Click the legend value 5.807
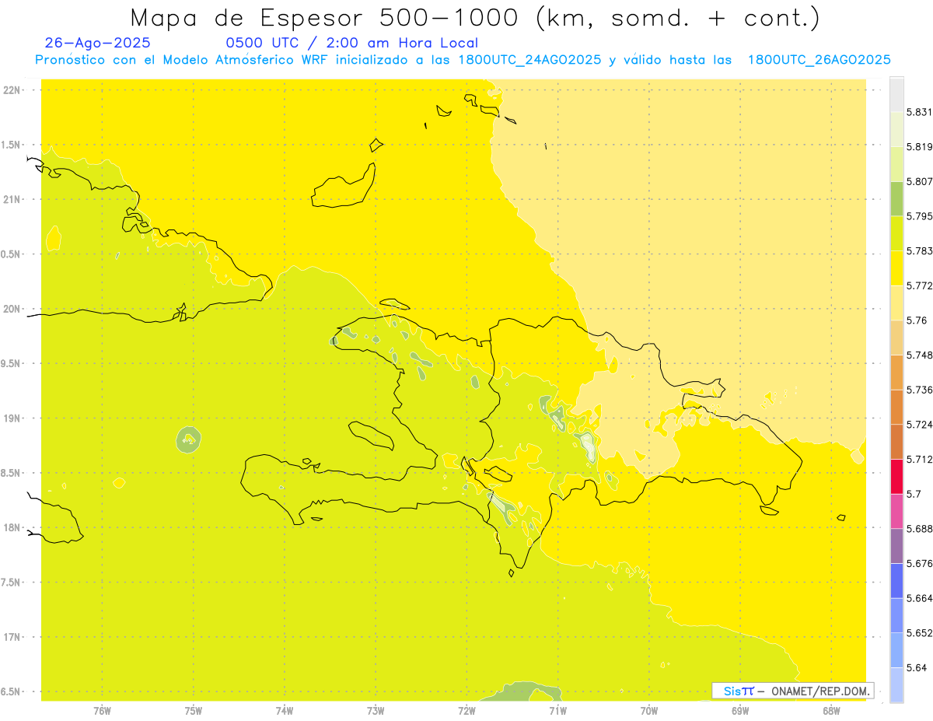Viewport: 933px width, 721px height. (x=918, y=181)
